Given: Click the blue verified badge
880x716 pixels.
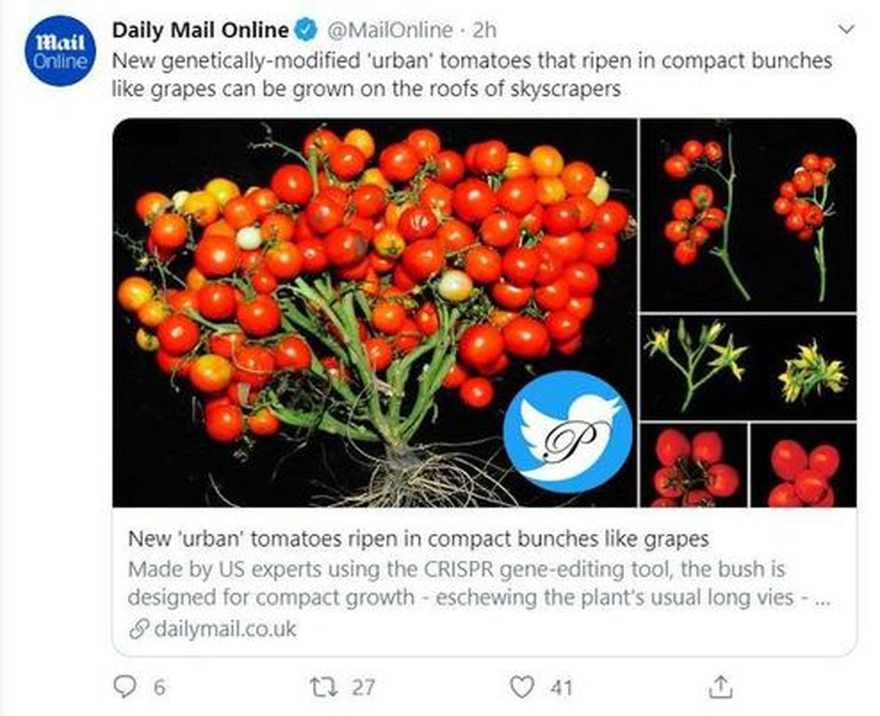Looking at the screenshot, I should click(x=305, y=30).
